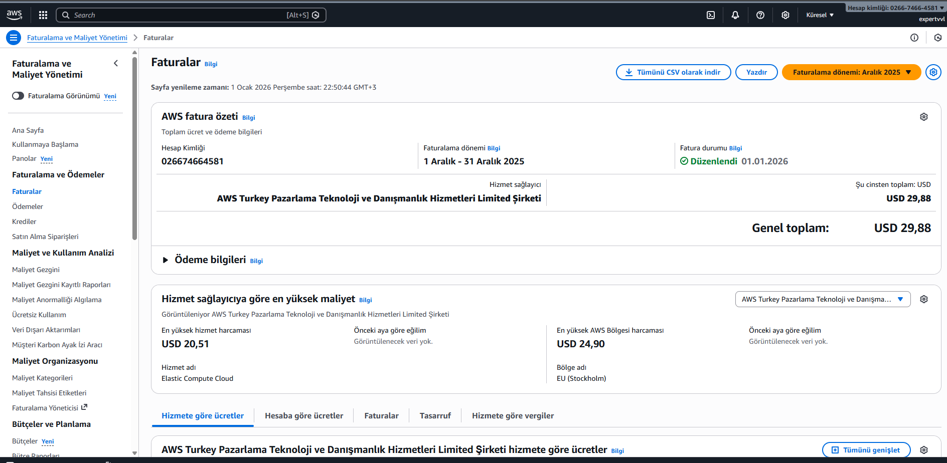The height and width of the screenshot is (463, 947).
Task: Follow the Faturalama ve Maliyet Yönetimi breadcrumb link
Action: 77,38
